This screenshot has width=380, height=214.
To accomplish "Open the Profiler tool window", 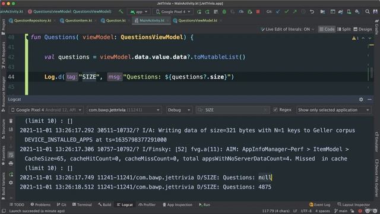I will coord(147,204).
